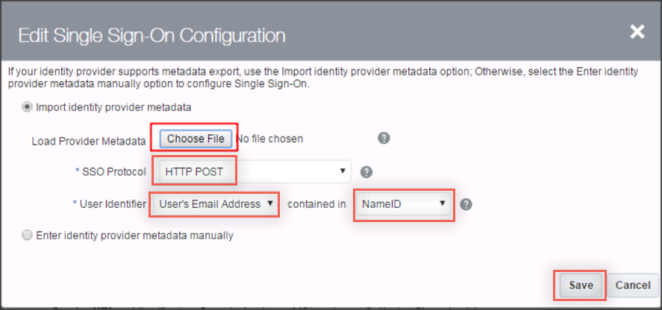Open help icon beside the NameID dropdown

pos(466,204)
